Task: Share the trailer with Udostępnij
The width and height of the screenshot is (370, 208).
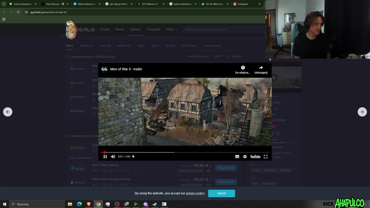Action: [261, 70]
